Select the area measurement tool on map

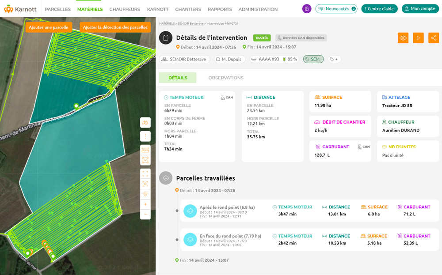coord(145,160)
